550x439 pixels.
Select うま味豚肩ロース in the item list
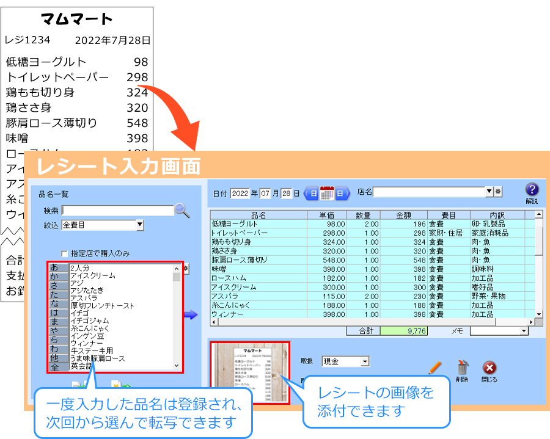(x=98, y=358)
